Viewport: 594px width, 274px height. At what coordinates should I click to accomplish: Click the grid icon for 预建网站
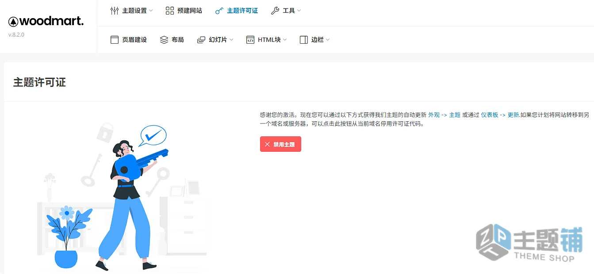coord(170,11)
